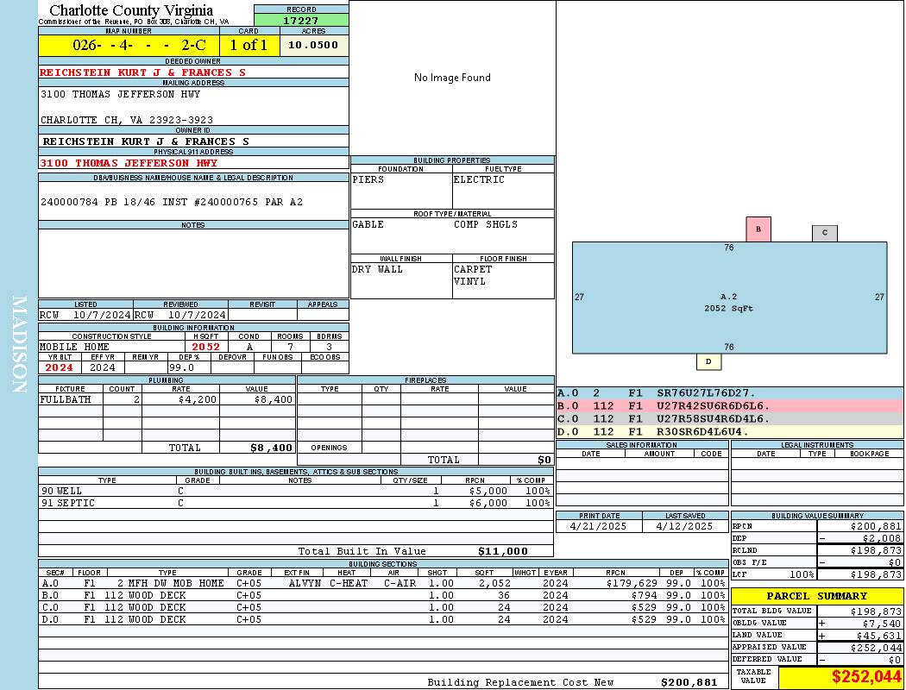Screen dimensions: 906x690
Task: Click the acres value 10.0500
Action: pos(313,45)
